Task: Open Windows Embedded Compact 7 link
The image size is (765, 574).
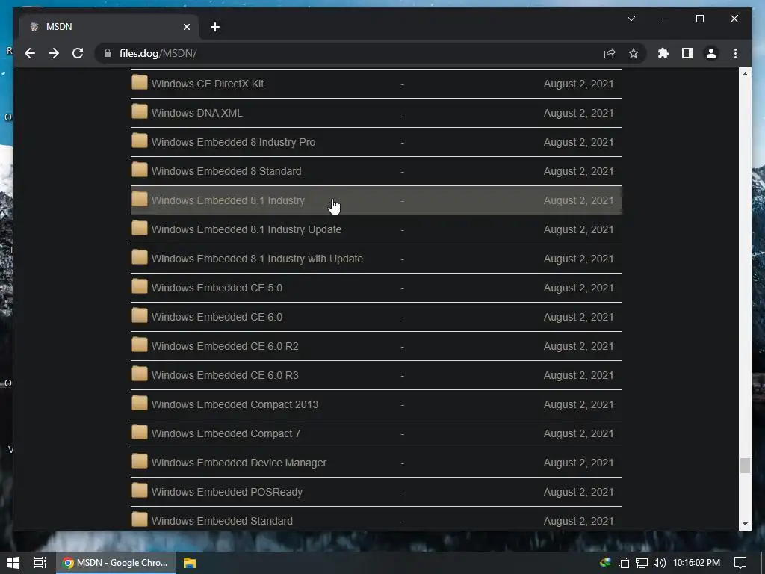Action: click(226, 434)
